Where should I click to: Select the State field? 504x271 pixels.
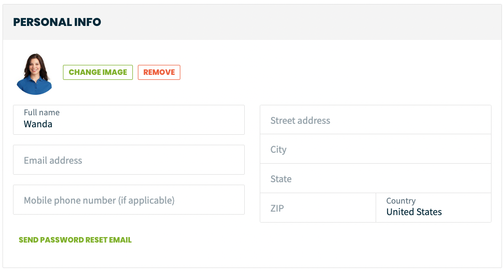tap(376, 179)
